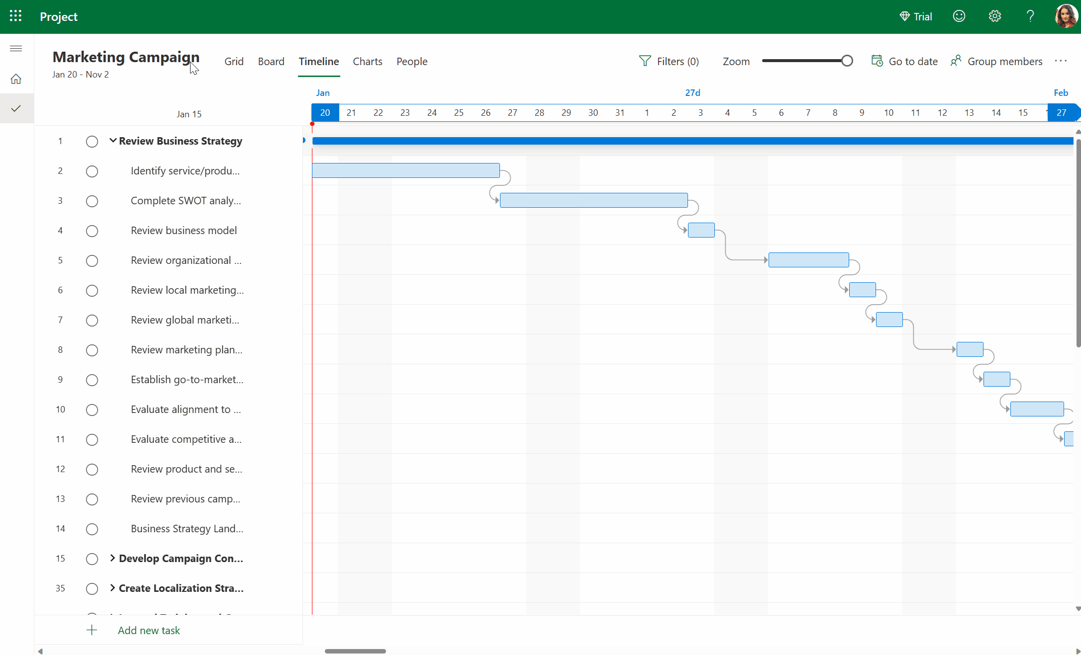Click the Help question mark icon
This screenshot has height=655, width=1081.
click(1030, 16)
